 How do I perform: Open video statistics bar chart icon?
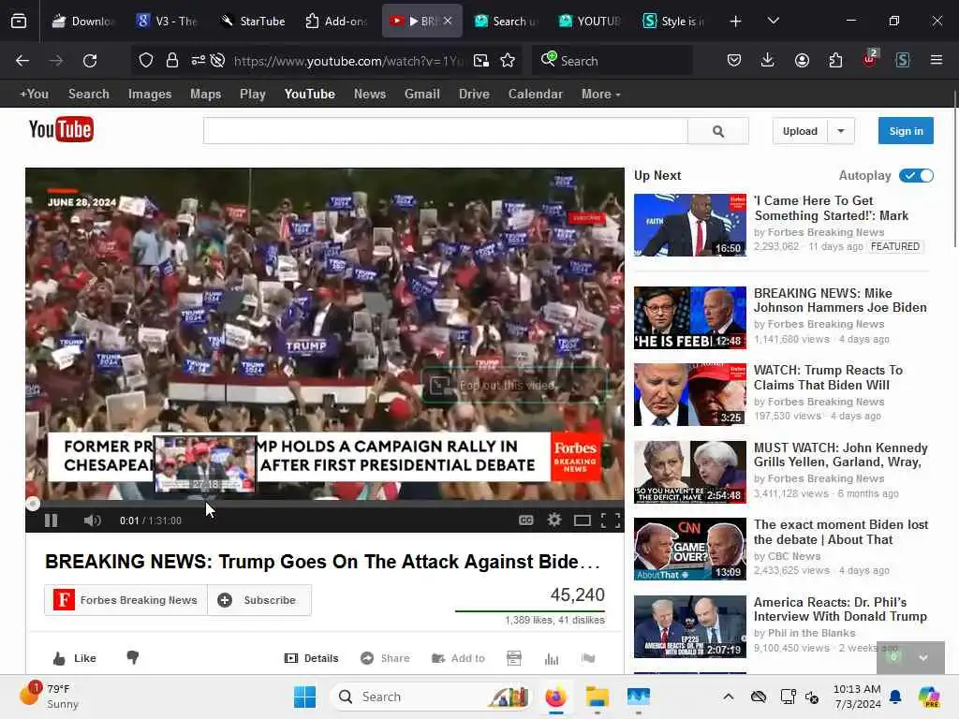[x=552, y=658]
